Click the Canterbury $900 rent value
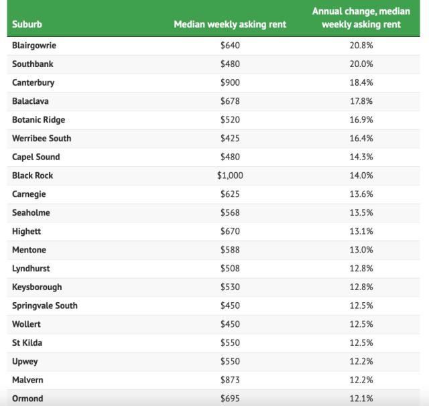This screenshot has width=429, height=406. (229, 83)
